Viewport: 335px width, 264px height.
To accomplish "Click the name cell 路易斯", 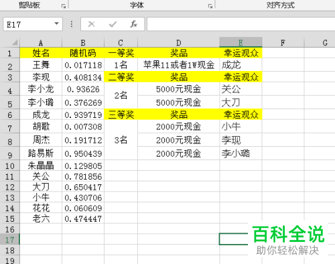I will pos(41,153).
